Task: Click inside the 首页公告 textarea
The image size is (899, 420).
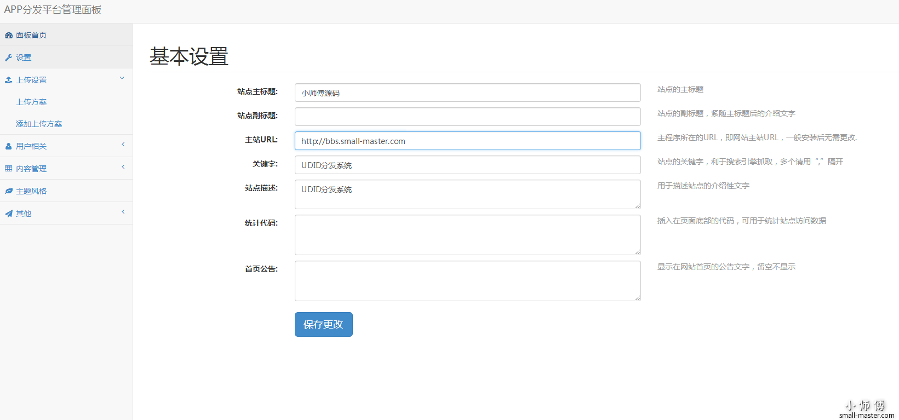Action: (468, 281)
